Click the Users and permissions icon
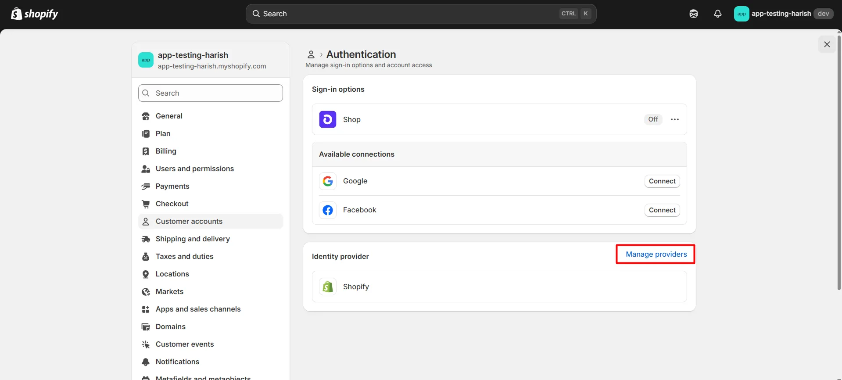The height and width of the screenshot is (380, 842). 146,169
